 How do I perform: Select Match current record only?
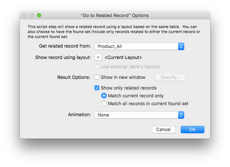(x=104, y=96)
